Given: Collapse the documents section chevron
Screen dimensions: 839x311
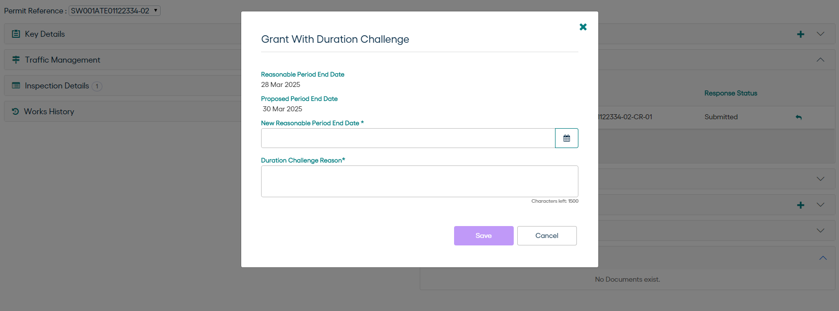Looking at the screenshot, I should click(x=823, y=258).
